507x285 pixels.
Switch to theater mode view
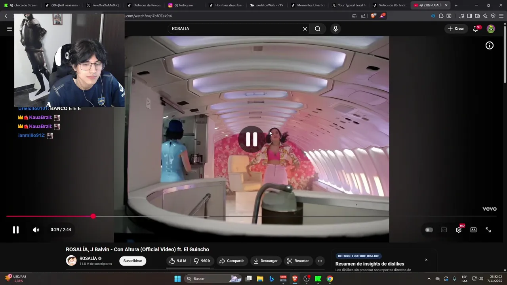tap(473, 230)
